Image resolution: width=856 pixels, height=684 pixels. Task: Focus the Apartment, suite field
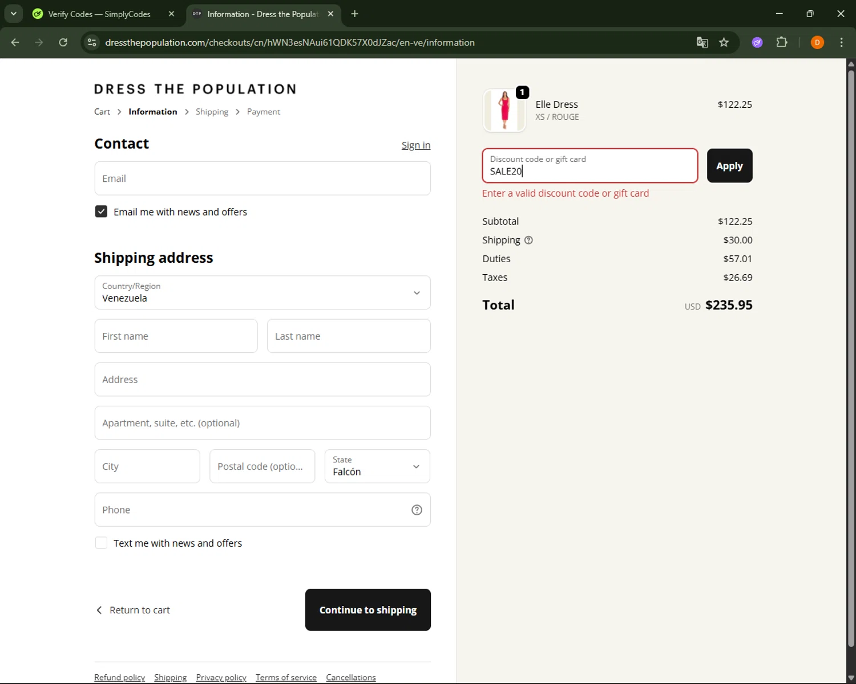click(263, 423)
